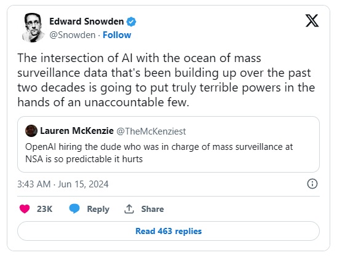
Task: Open Edward Snowden's profile picture
Action: pos(33,28)
